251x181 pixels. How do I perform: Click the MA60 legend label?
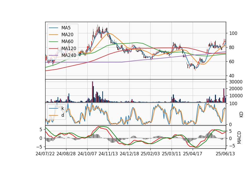(x=67, y=41)
